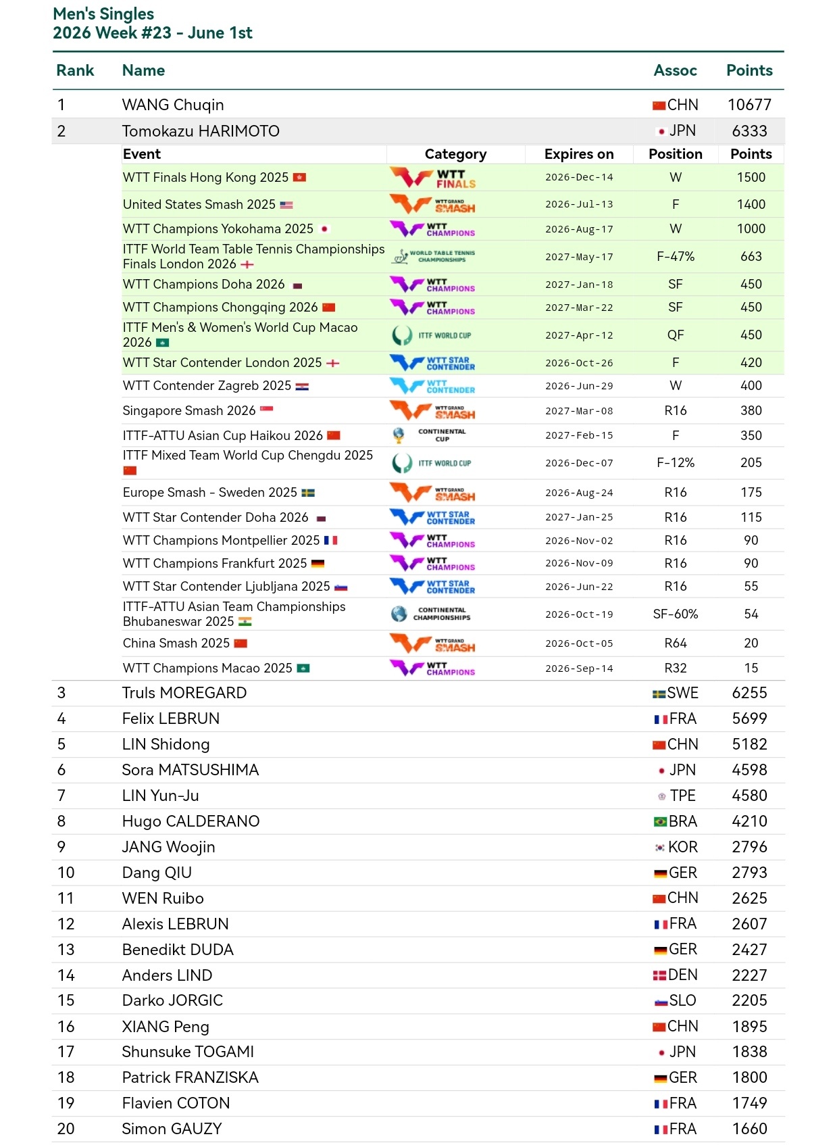Screen dimensions: 835x1145
Task: Click the WTT Finals logo for Hong Kong 2025
Action: [x=433, y=178]
